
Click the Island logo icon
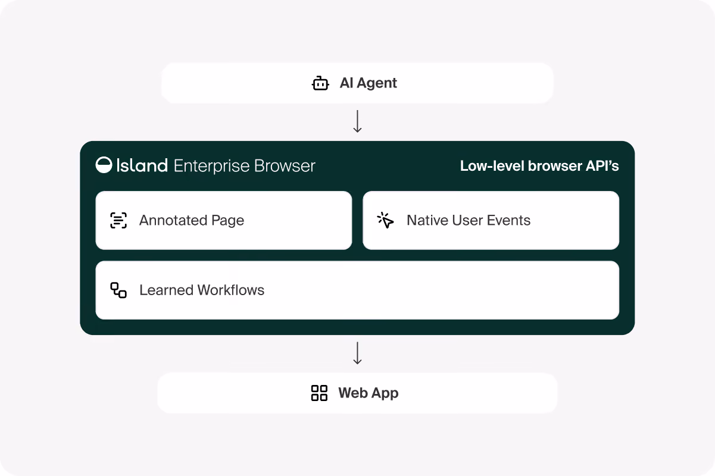[104, 165]
